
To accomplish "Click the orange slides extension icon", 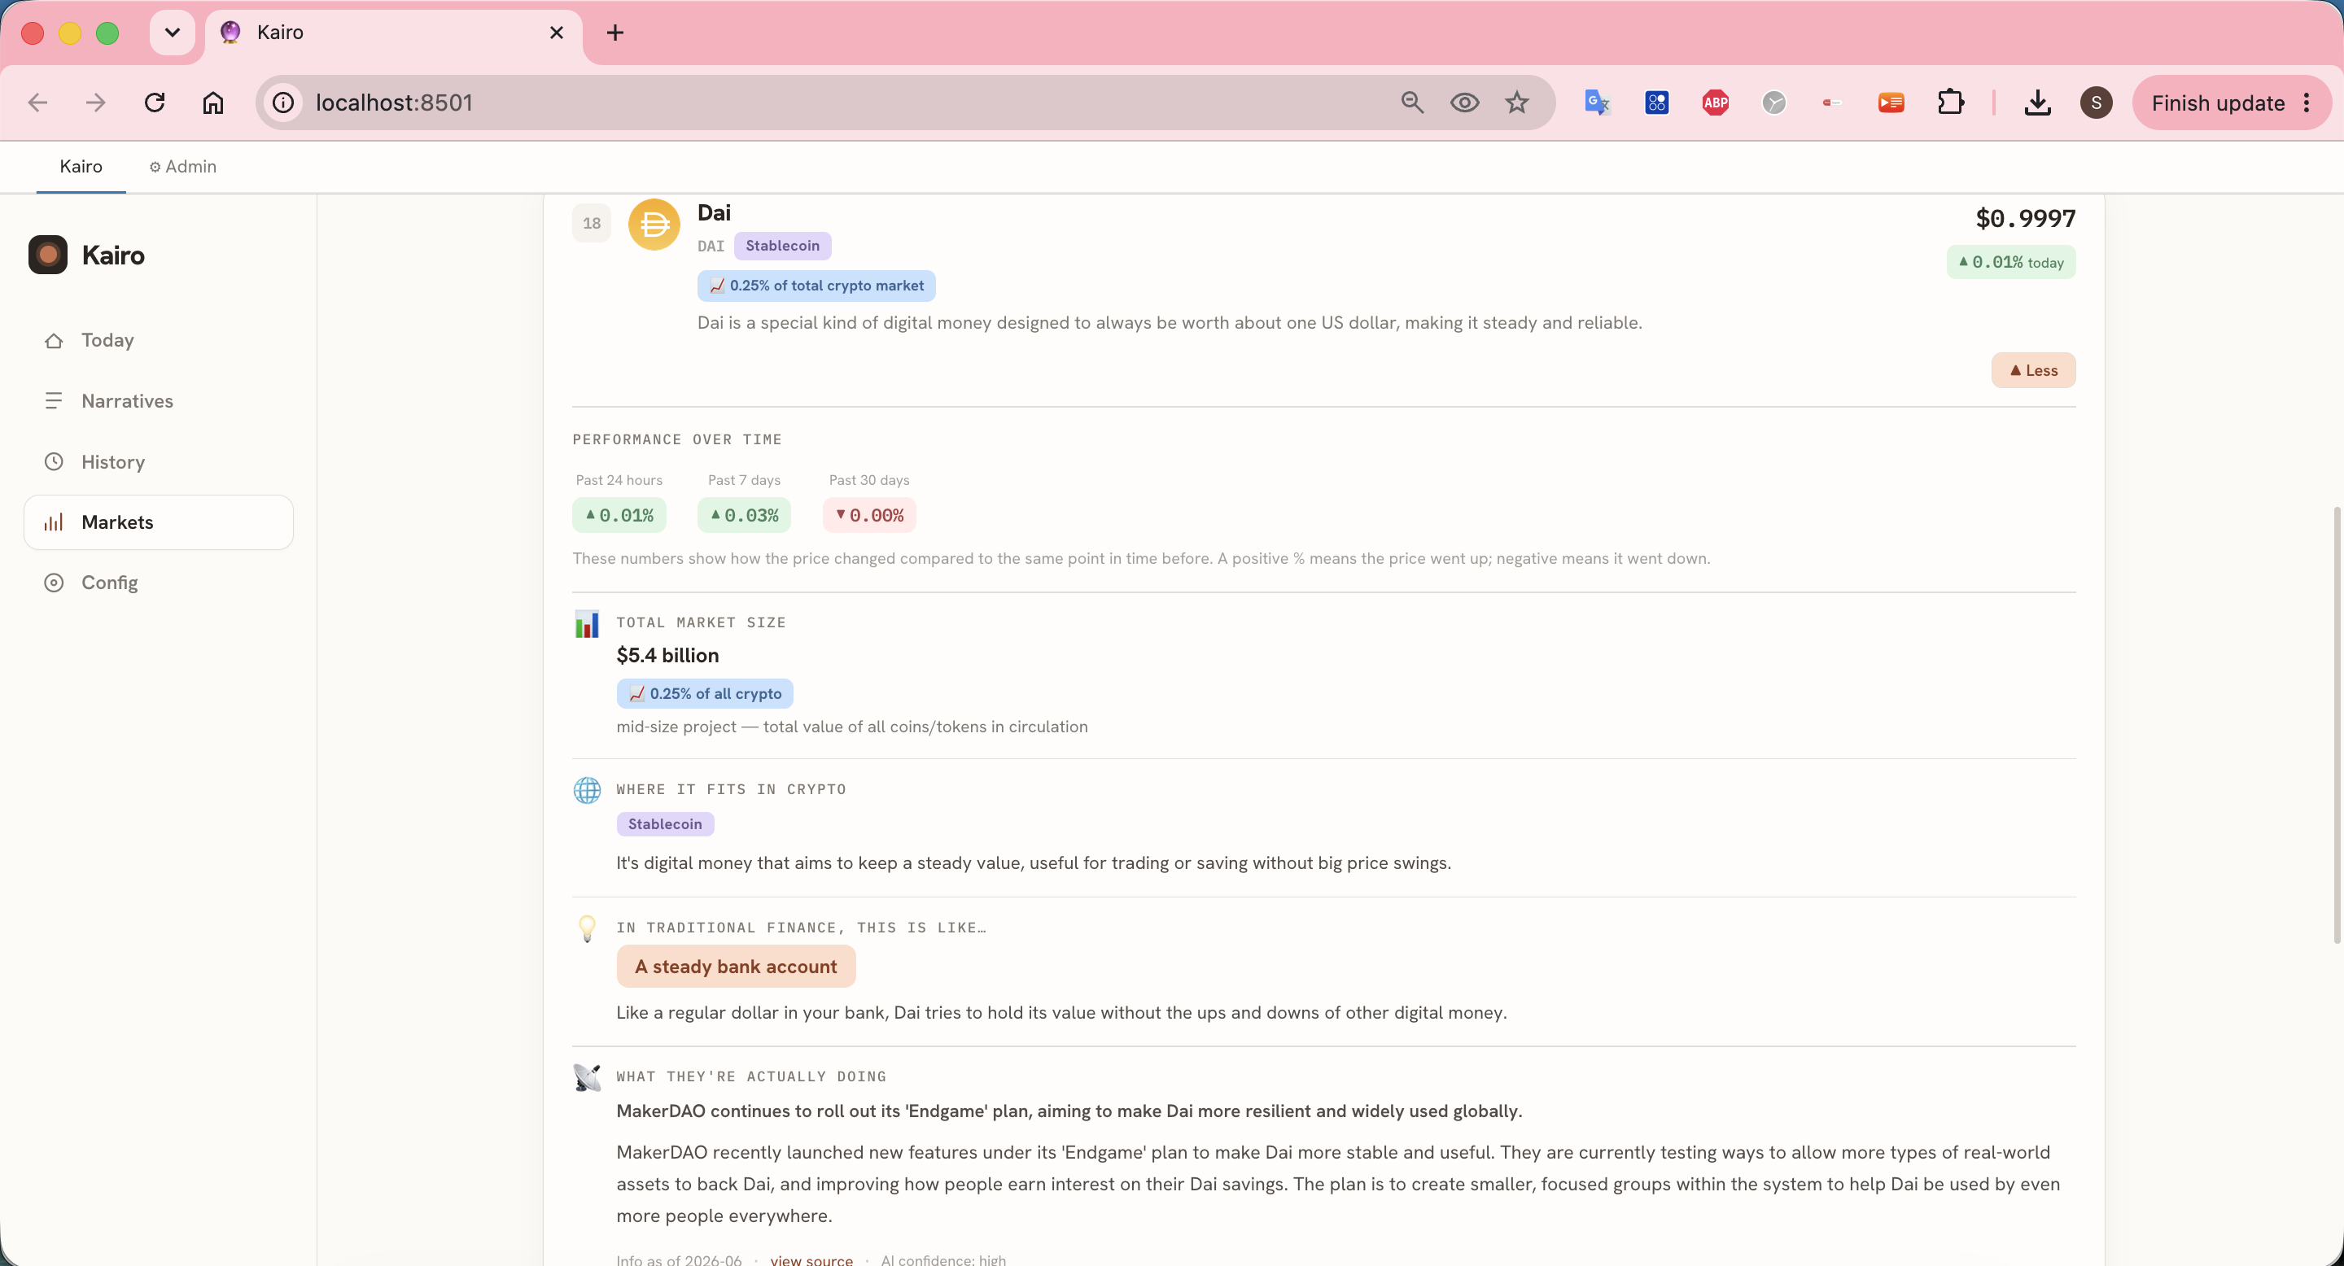I will point(1891,103).
